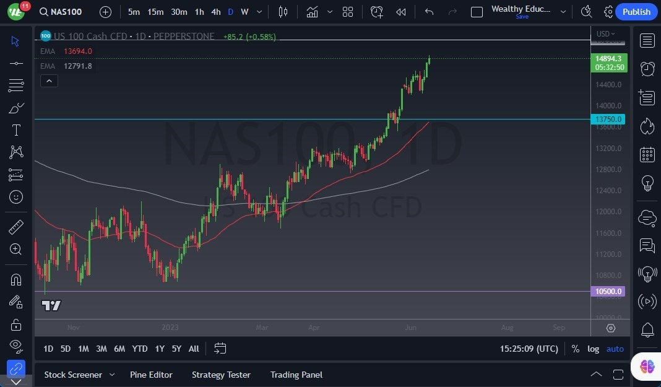Open Alerts with the clock icon
The width and height of the screenshot is (661, 387).
click(x=647, y=69)
